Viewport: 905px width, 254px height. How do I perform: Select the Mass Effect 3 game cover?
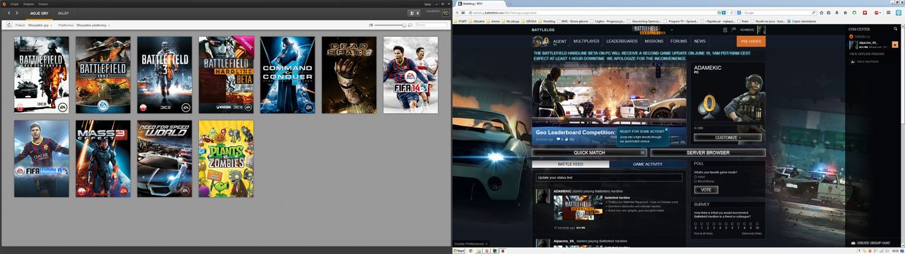(103, 159)
